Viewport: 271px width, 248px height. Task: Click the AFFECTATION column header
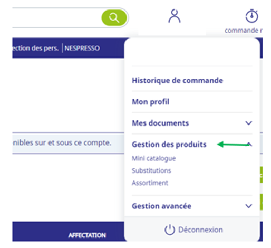coord(87,235)
